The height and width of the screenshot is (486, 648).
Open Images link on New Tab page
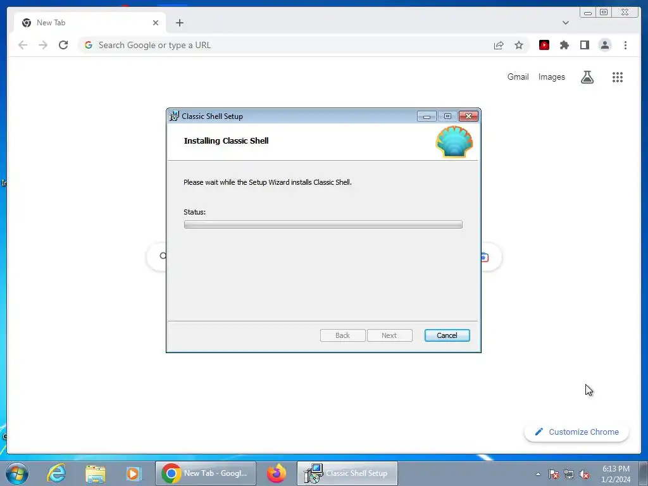pyautogui.click(x=551, y=77)
